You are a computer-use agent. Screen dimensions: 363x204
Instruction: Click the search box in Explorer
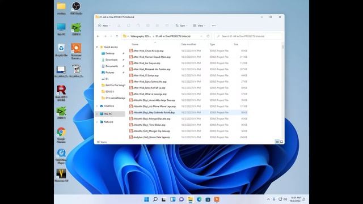248,36
